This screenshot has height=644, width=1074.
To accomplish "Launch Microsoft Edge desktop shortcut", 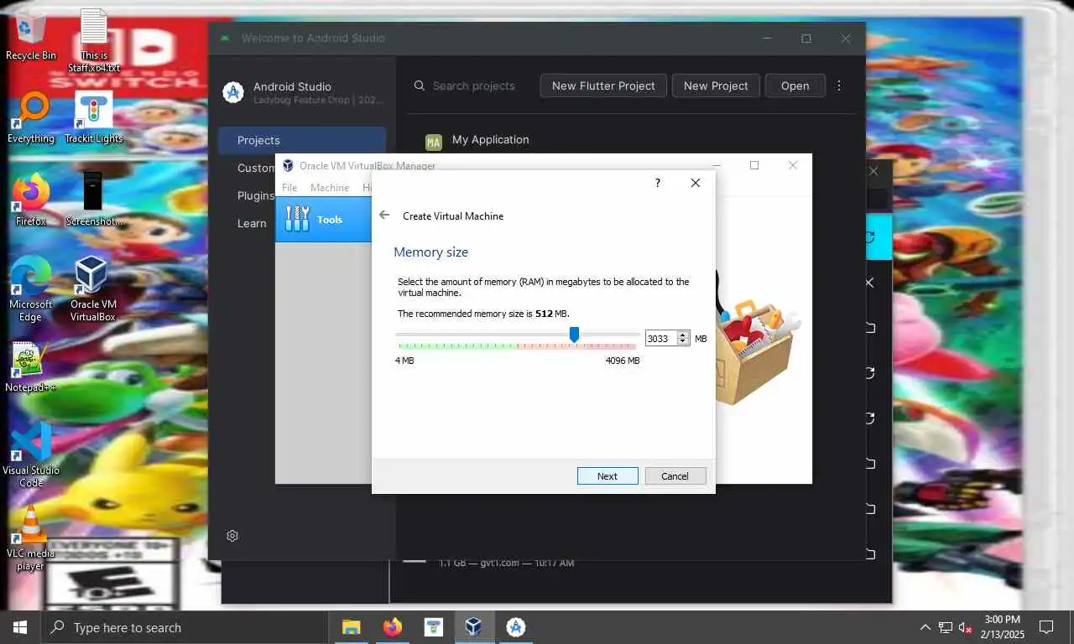I will tap(31, 288).
